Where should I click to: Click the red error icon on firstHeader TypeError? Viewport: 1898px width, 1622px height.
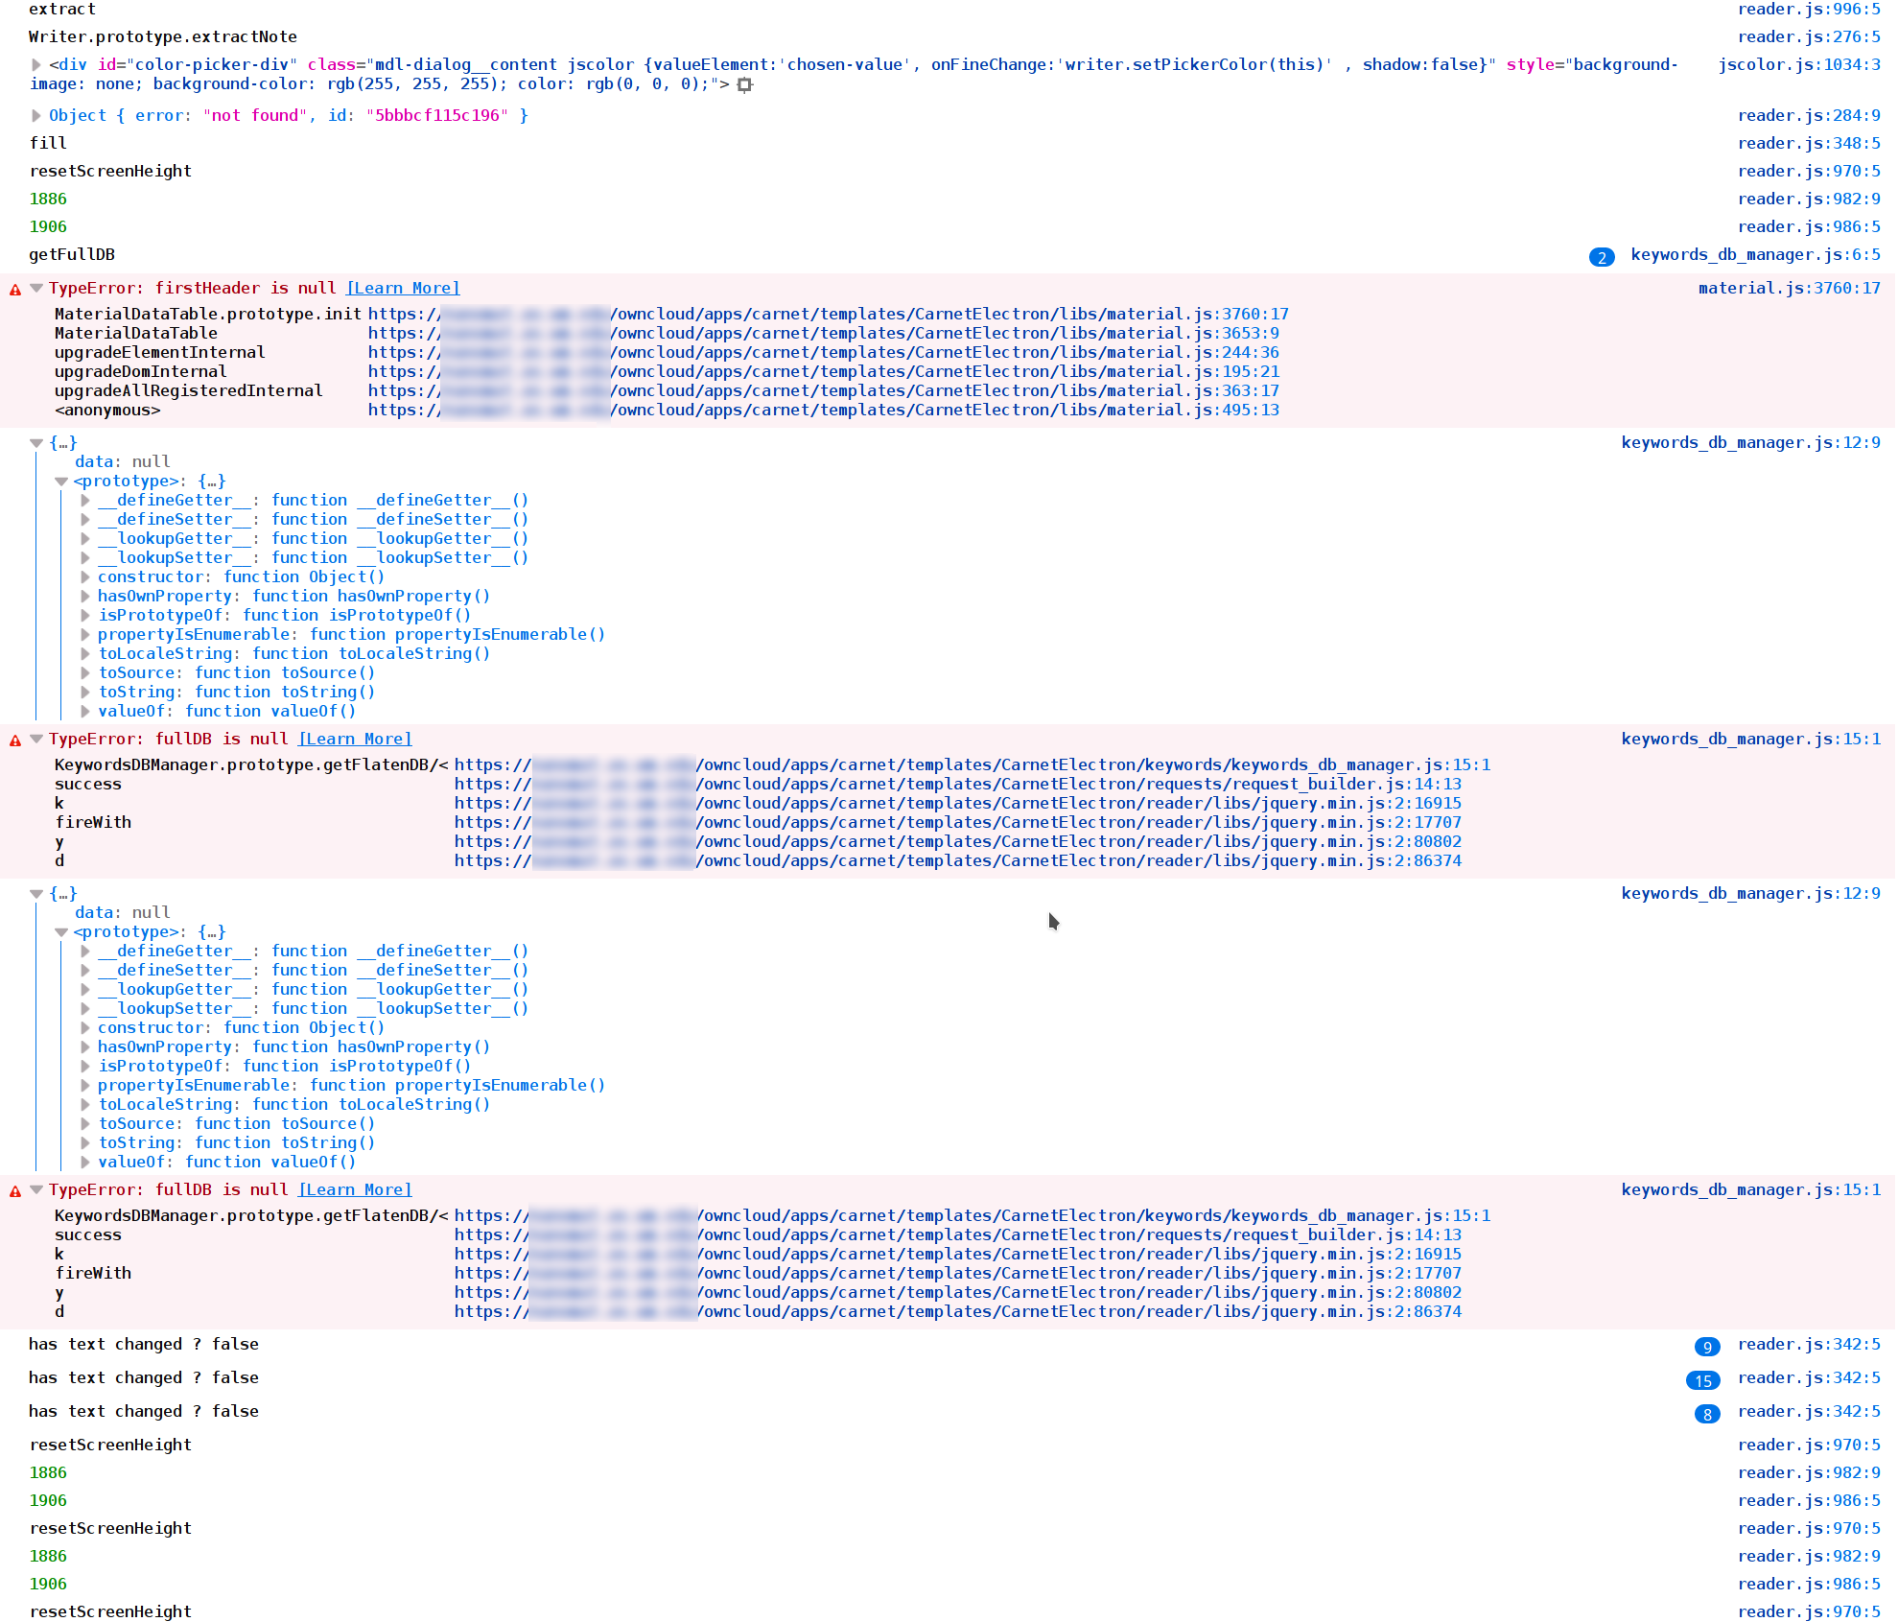(x=13, y=288)
